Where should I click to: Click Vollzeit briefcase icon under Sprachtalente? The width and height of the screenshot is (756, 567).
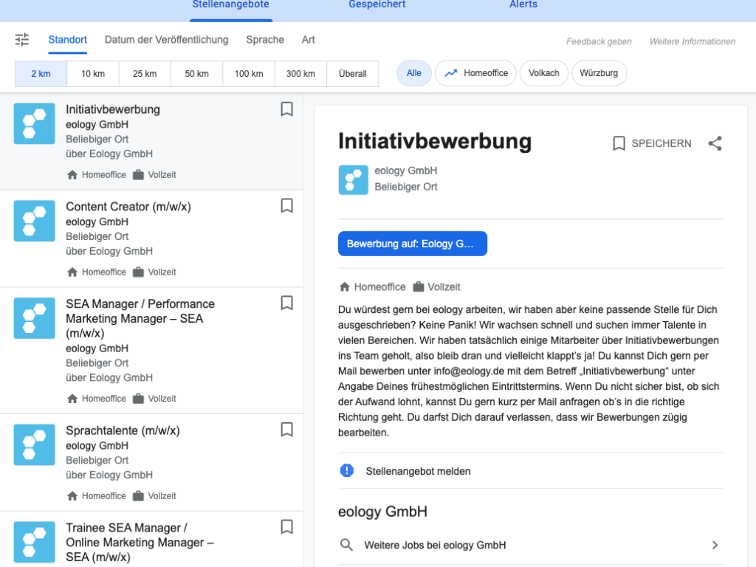coord(138,495)
